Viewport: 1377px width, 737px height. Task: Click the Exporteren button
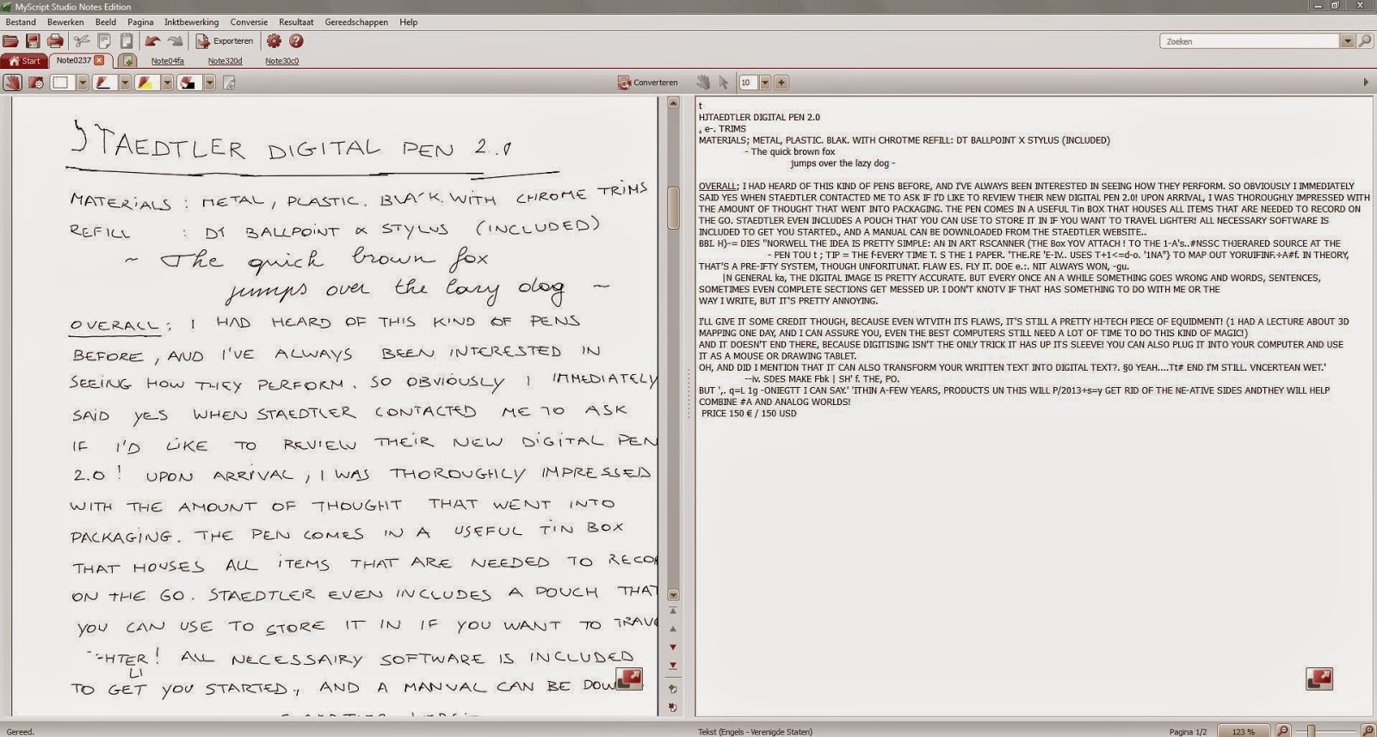[225, 41]
